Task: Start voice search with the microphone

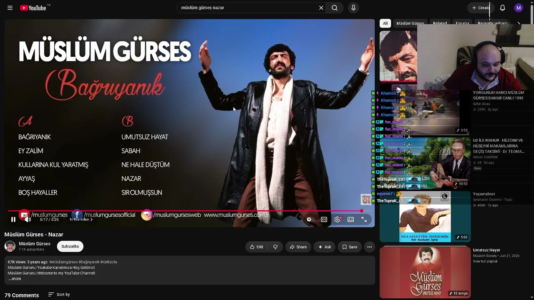Action: tap(353, 8)
